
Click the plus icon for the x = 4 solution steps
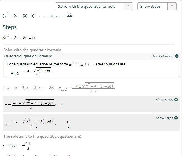point(176,99)
